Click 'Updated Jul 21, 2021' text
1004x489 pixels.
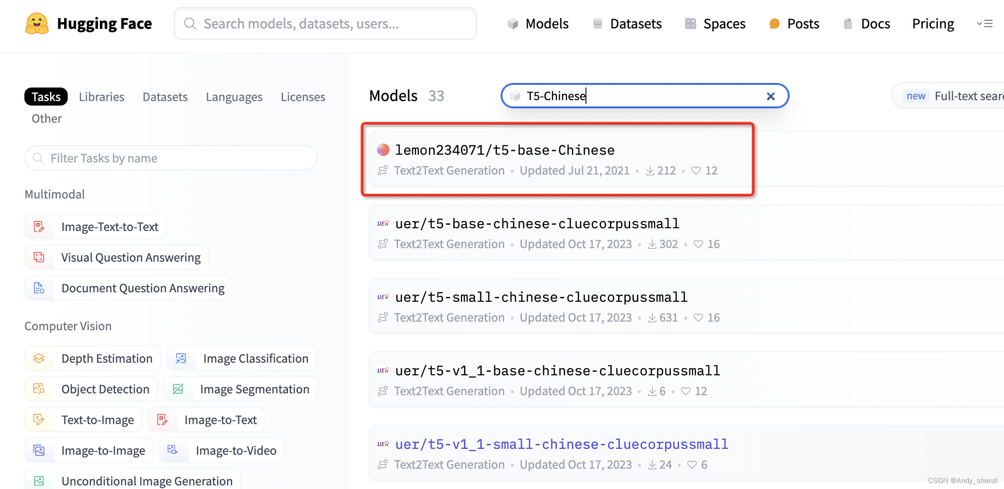pyautogui.click(x=574, y=171)
